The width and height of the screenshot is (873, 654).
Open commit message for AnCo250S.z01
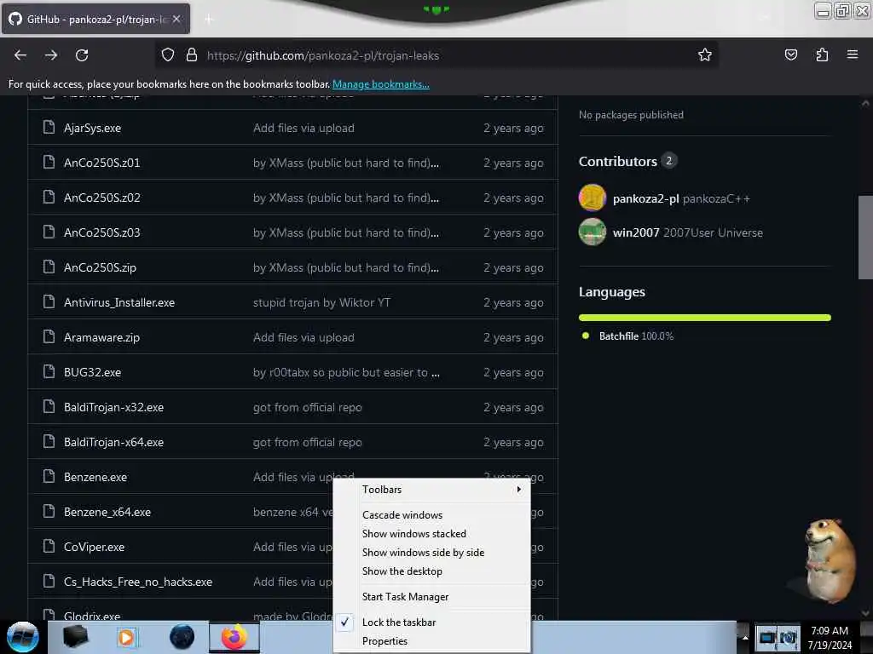[346, 163]
